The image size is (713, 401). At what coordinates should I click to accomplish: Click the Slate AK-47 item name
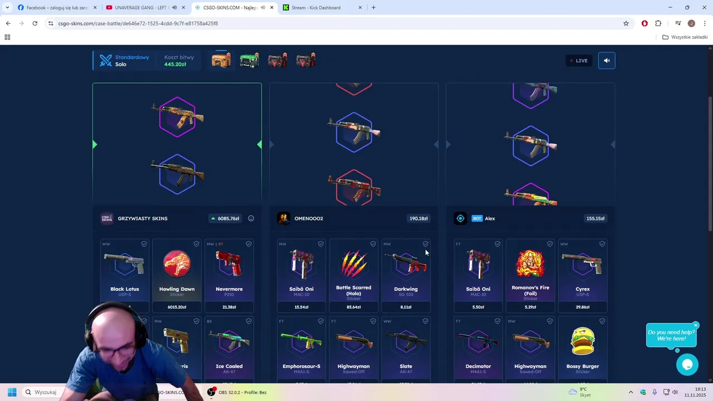coord(406,366)
